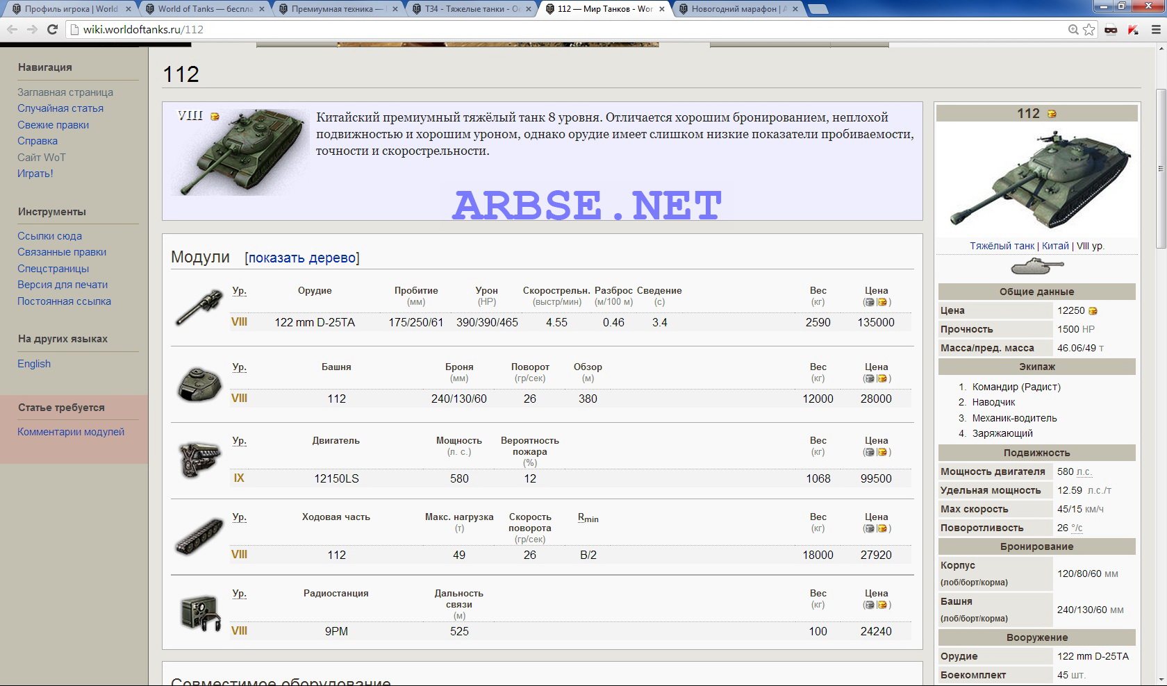Viewport: 1167px width, 686px height.
Task: Click radio name '9РМ' cell
Action: (336, 631)
